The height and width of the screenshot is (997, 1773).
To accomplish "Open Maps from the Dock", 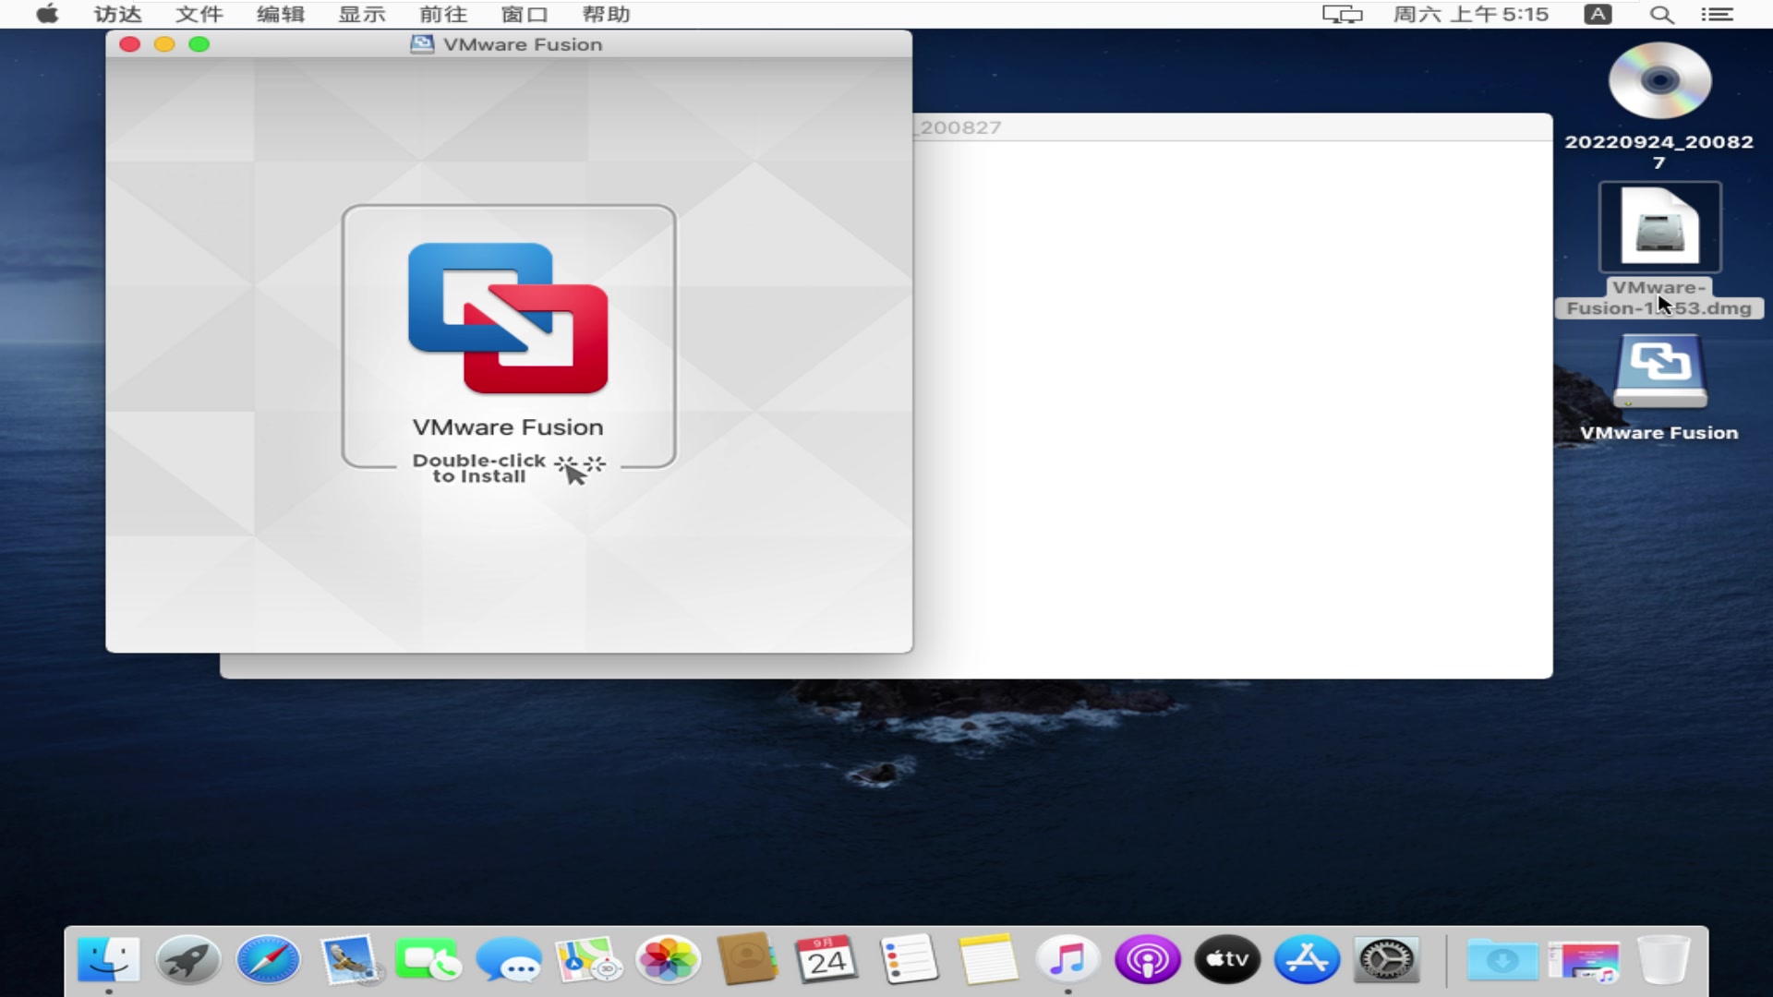I will (588, 959).
